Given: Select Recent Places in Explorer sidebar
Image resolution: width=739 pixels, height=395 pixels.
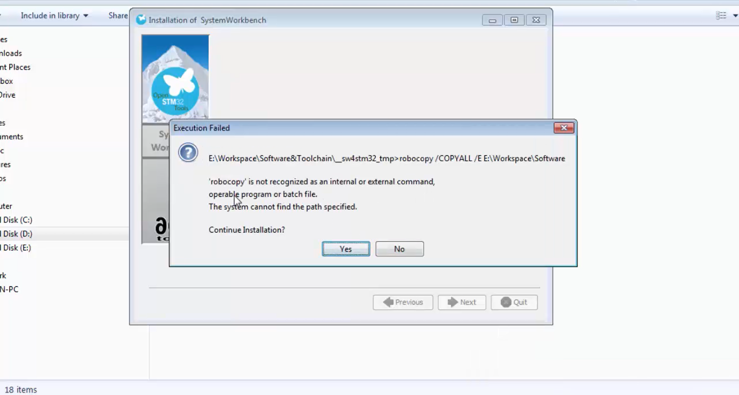Looking at the screenshot, I should pyautogui.click(x=15, y=67).
